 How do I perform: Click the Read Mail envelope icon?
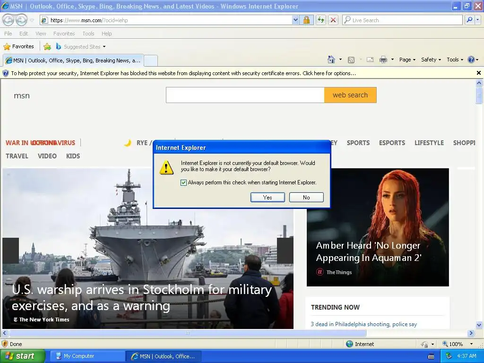coord(370,60)
